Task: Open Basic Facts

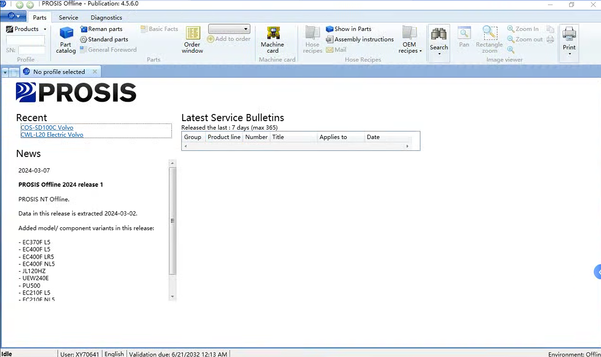Action: tap(159, 29)
